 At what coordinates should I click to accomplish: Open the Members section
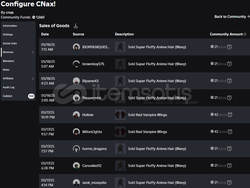pos(8,61)
